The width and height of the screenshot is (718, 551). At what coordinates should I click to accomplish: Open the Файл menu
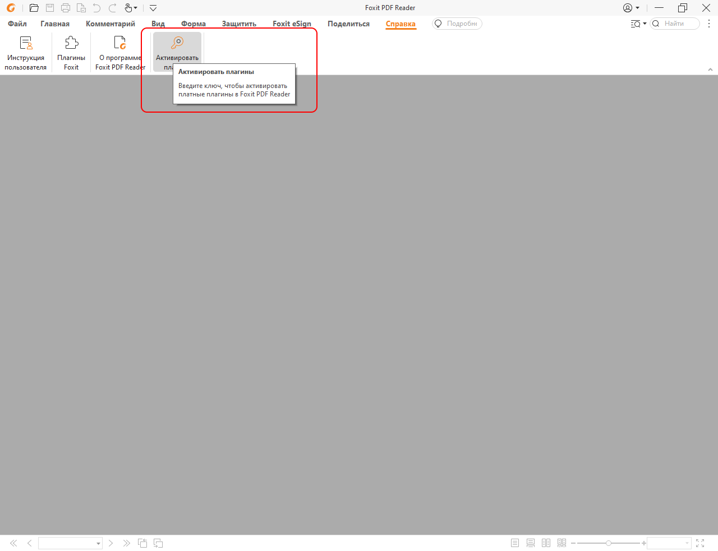click(17, 24)
